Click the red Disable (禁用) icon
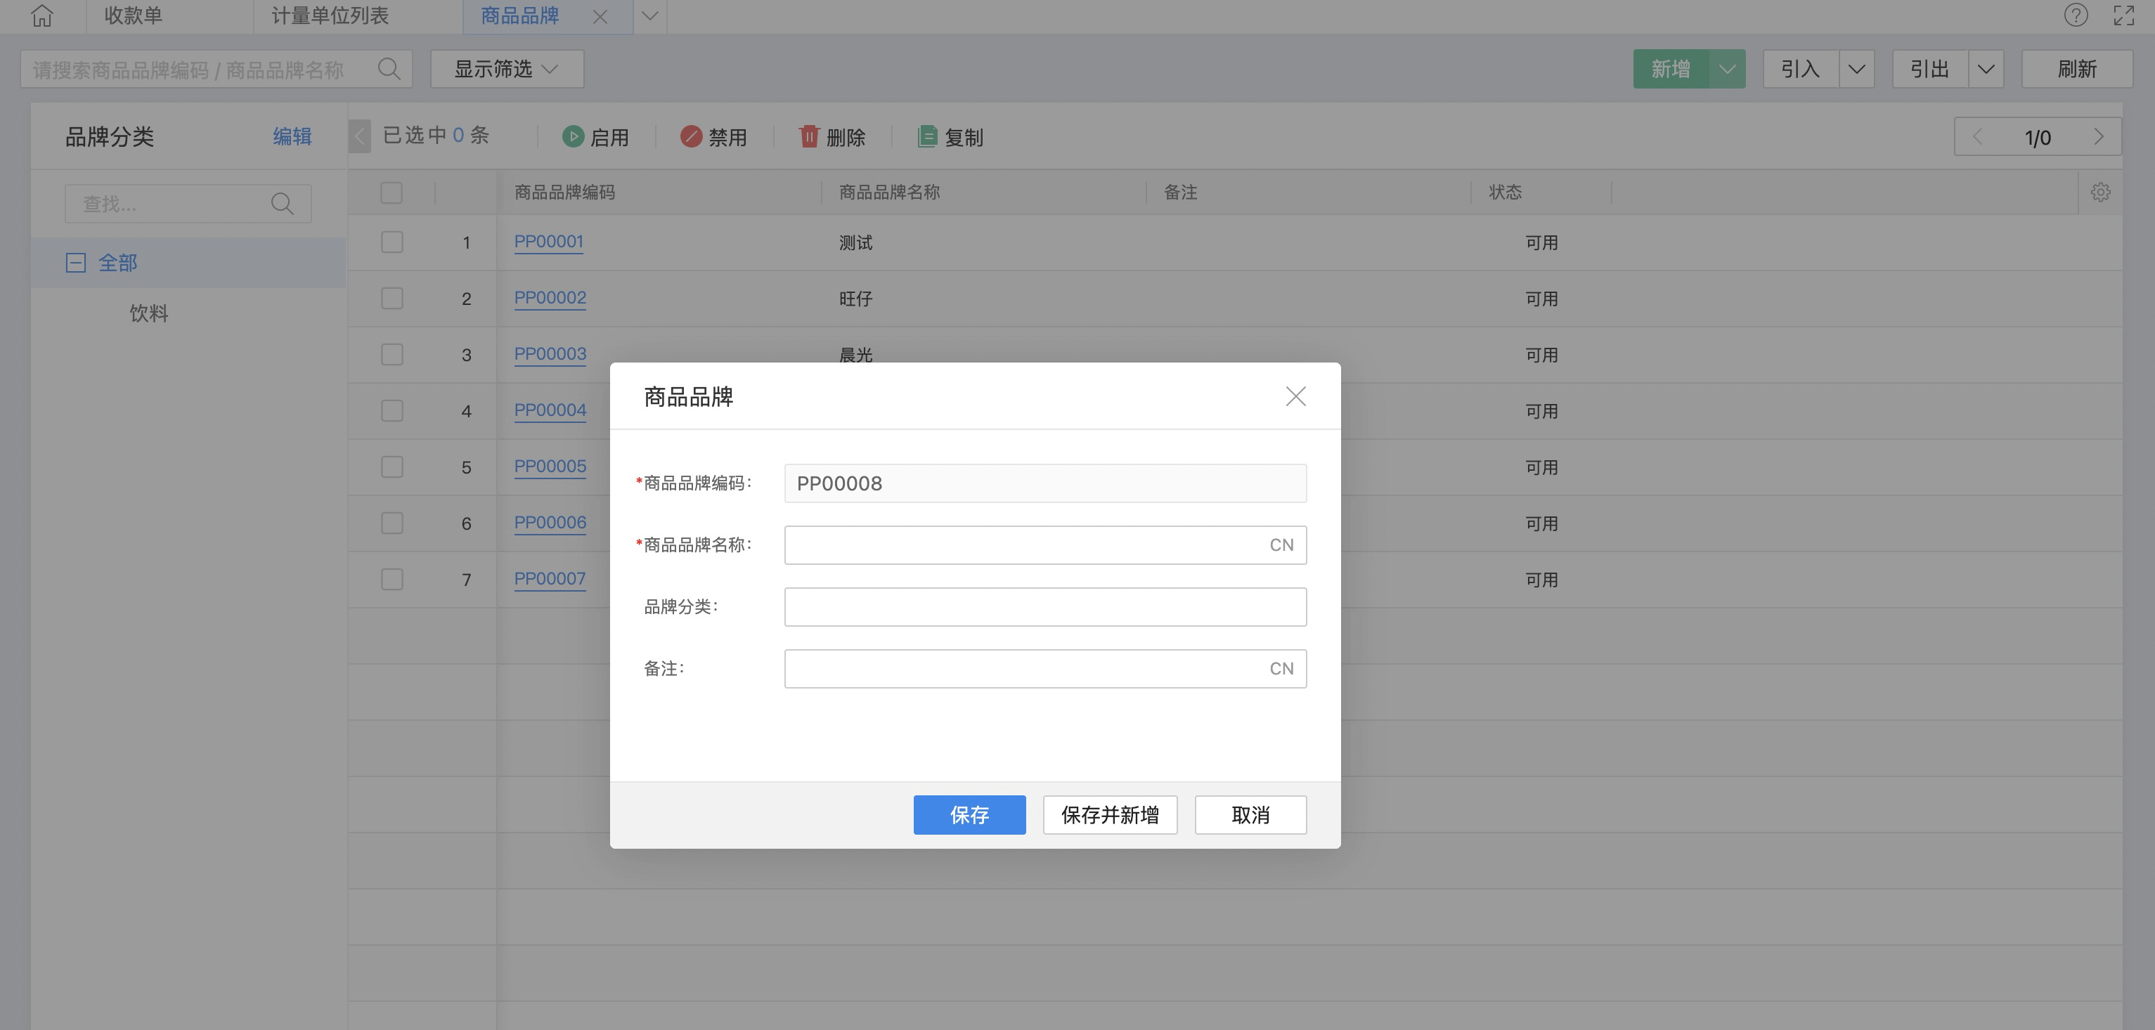 click(x=691, y=136)
